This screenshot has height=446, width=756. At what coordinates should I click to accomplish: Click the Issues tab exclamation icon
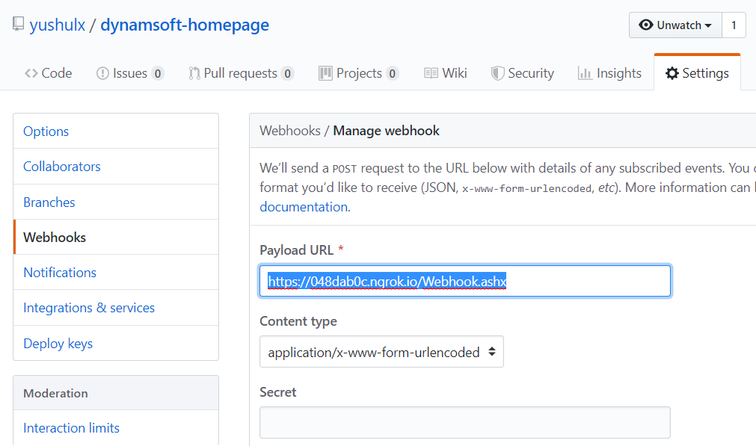tap(102, 73)
